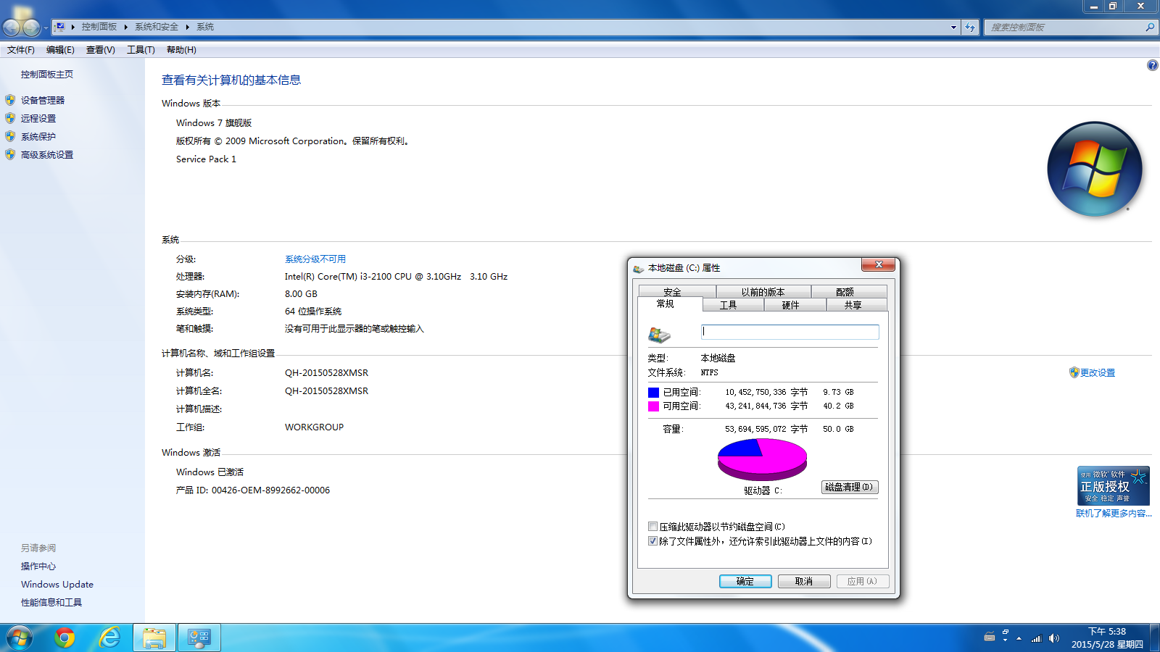Click 应用(A) button
This screenshot has width=1160, height=652.
click(863, 581)
